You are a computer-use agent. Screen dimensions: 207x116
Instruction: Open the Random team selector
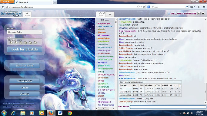25,42
